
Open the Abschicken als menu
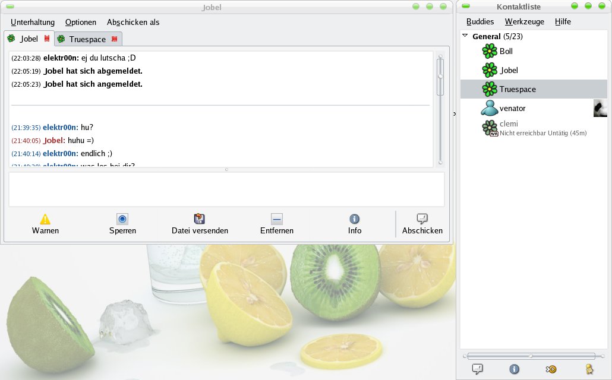133,22
